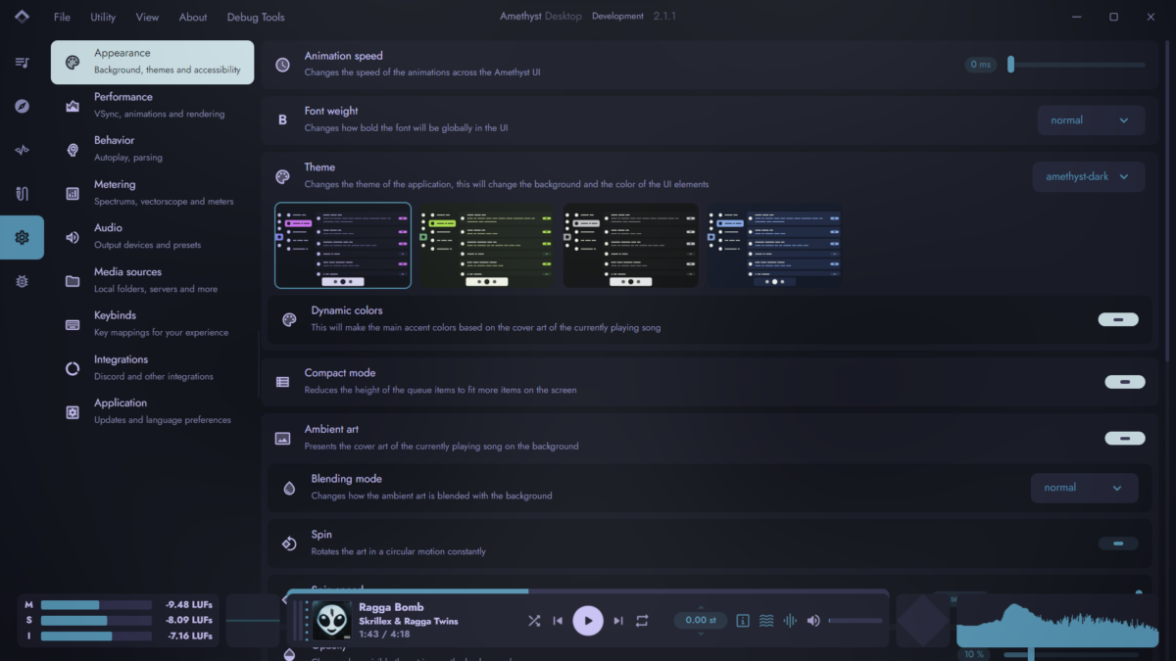Open the Utility menu
The width and height of the screenshot is (1176, 661).
pyautogui.click(x=103, y=17)
